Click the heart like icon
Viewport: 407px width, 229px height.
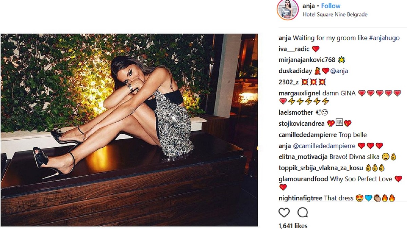point(284,213)
